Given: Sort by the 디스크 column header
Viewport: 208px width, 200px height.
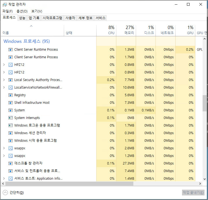Looking at the screenshot, I should point(146,31).
